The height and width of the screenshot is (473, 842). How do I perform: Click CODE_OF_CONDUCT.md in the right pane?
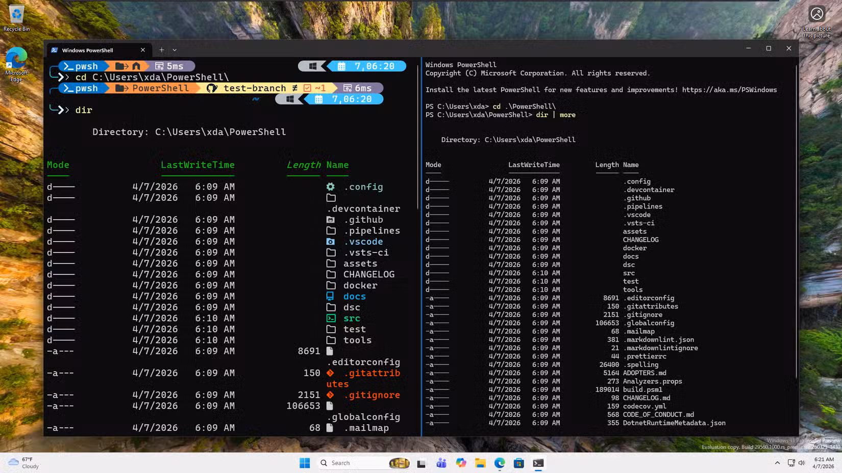658,414
